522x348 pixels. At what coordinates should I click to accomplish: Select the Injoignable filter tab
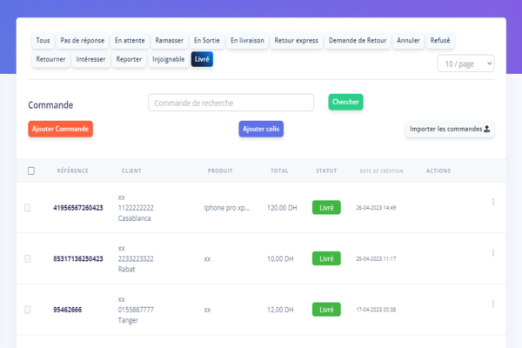point(168,60)
